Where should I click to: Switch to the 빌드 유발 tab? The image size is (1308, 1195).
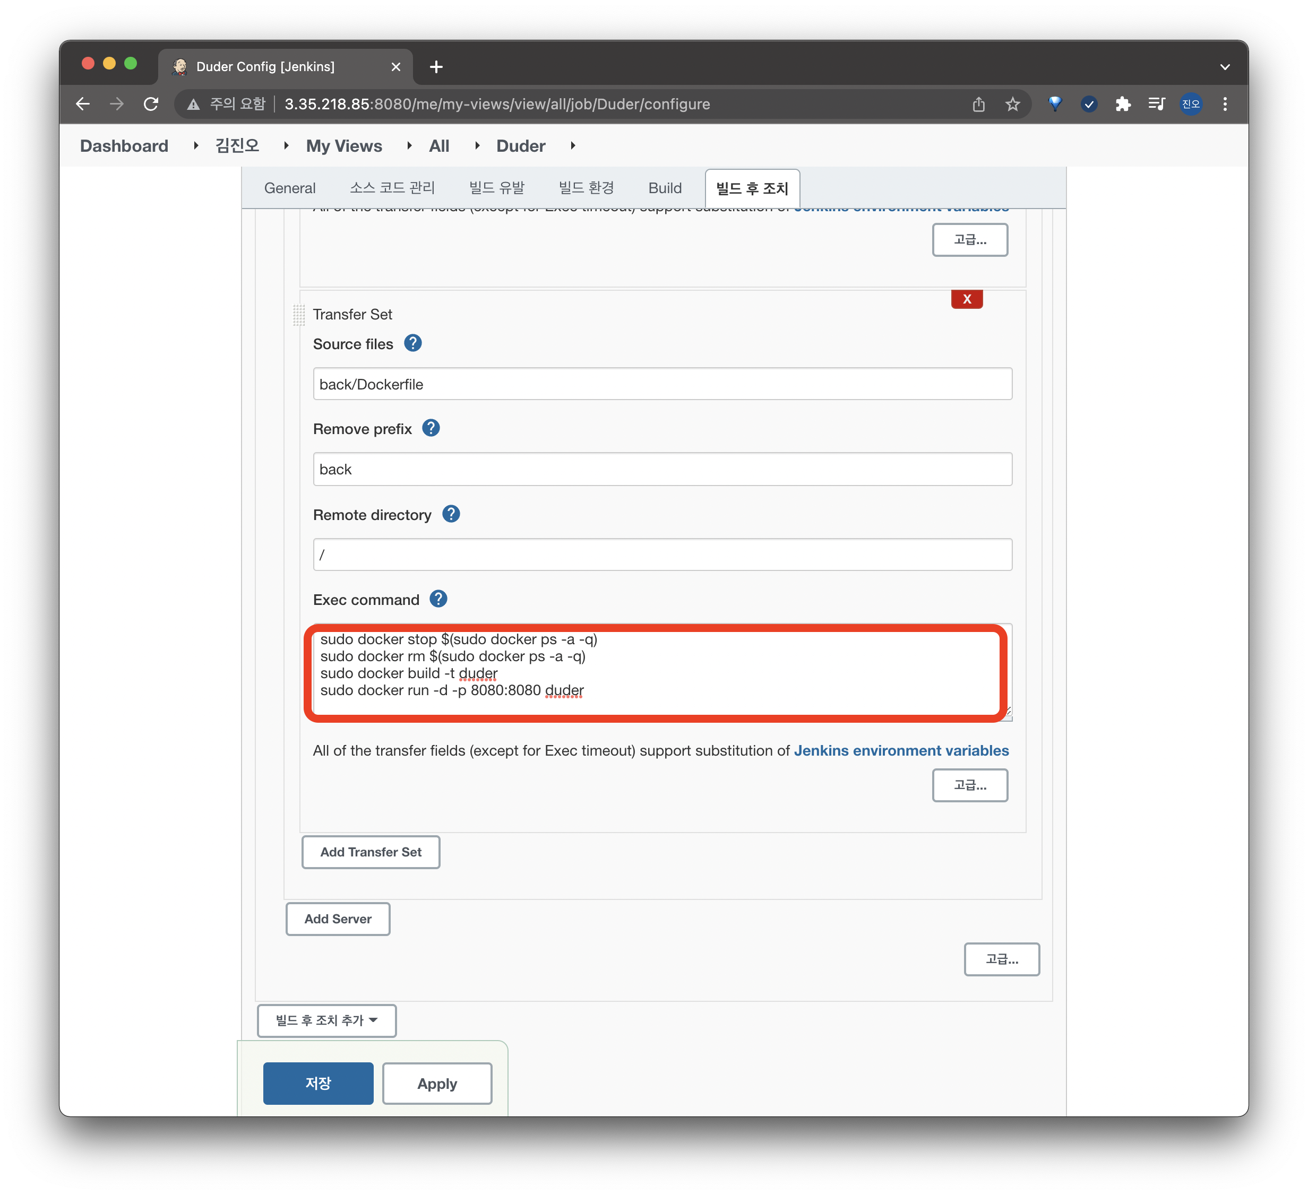coord(497,188)
